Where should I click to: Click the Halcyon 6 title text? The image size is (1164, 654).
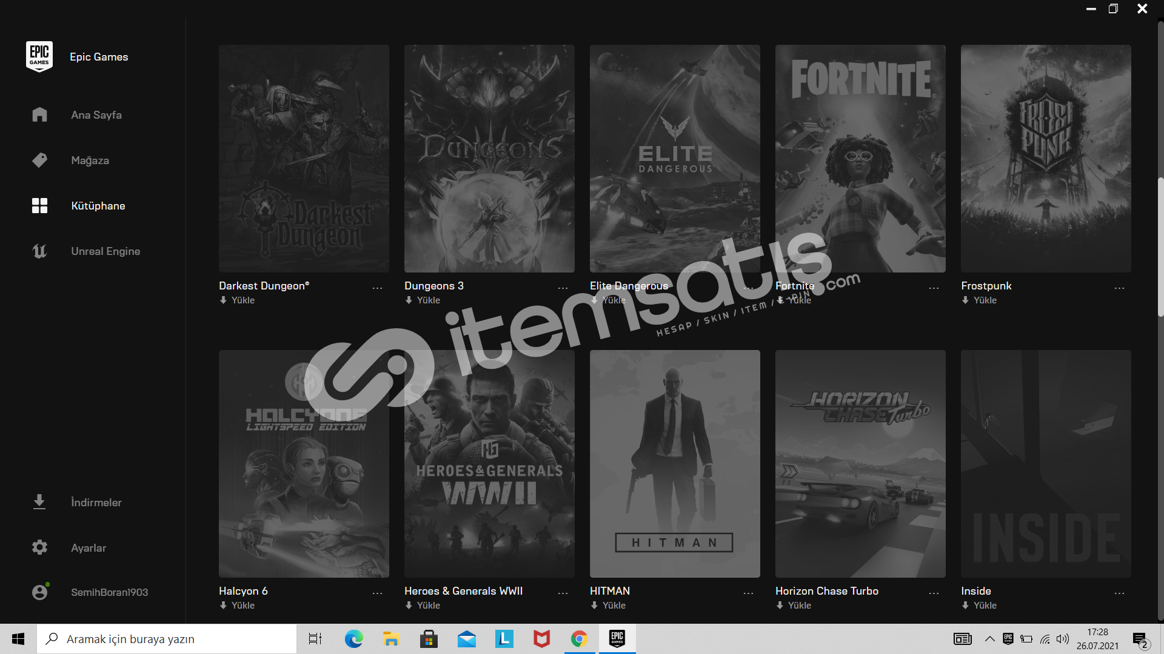point(243,591)
